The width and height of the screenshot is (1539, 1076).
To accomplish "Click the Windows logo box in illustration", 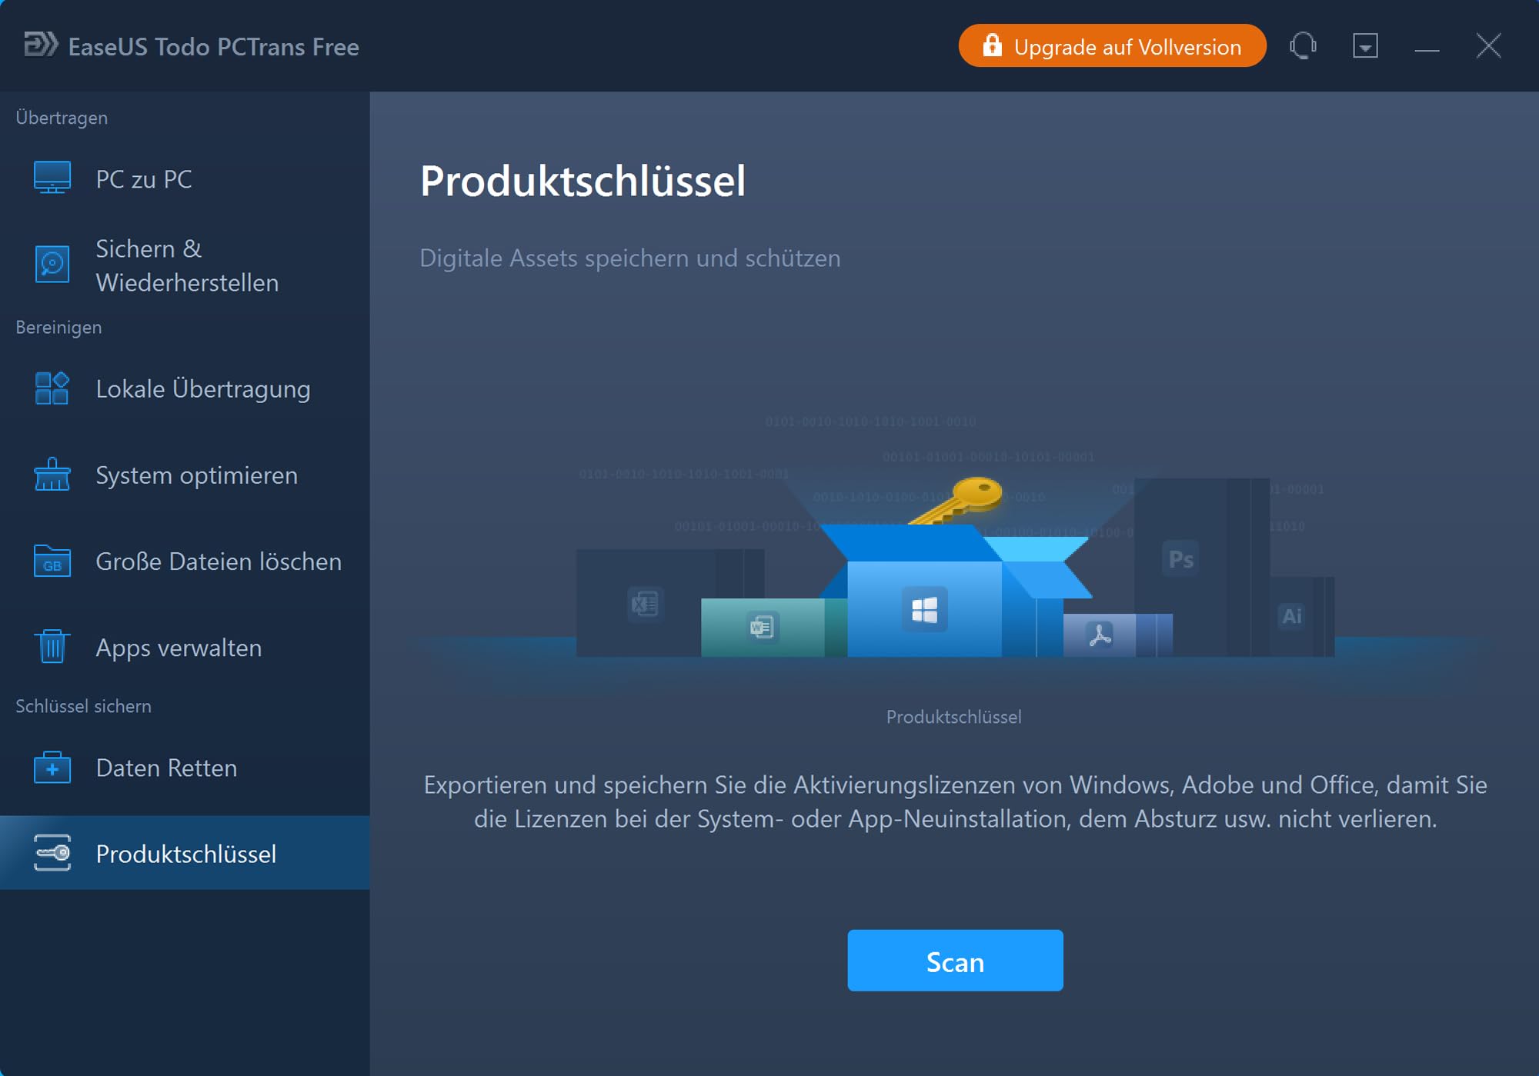I will [x=924, y=609].
